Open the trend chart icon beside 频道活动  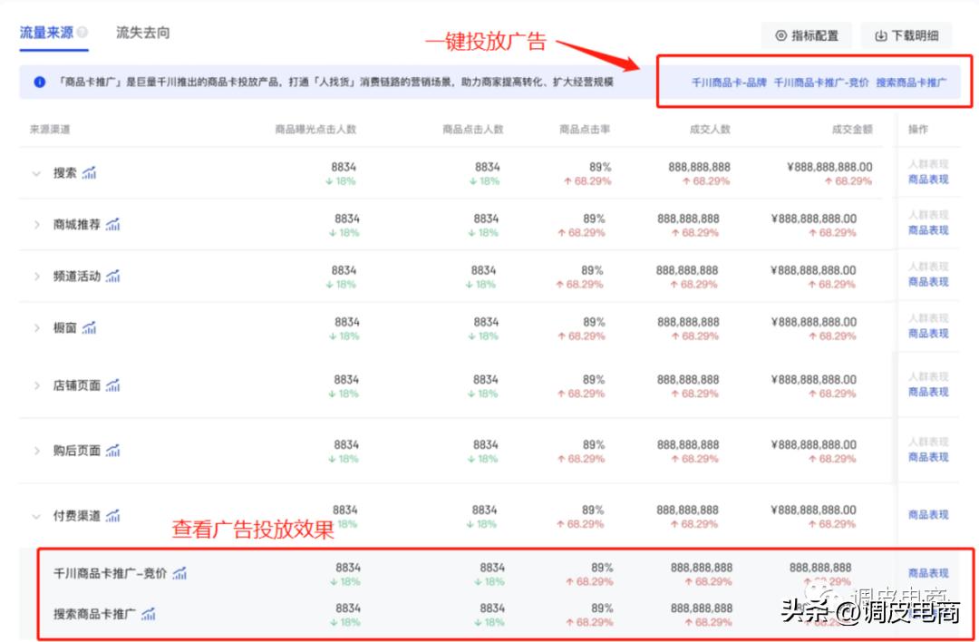pos(112,276)
